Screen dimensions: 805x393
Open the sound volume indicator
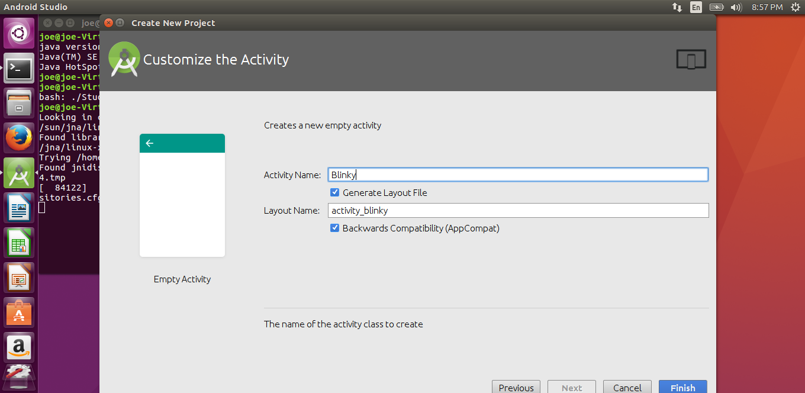coord(736,7)
